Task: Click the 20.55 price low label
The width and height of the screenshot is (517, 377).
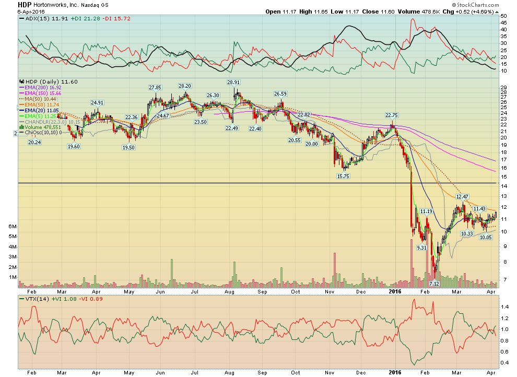Action: pos(295,140)
